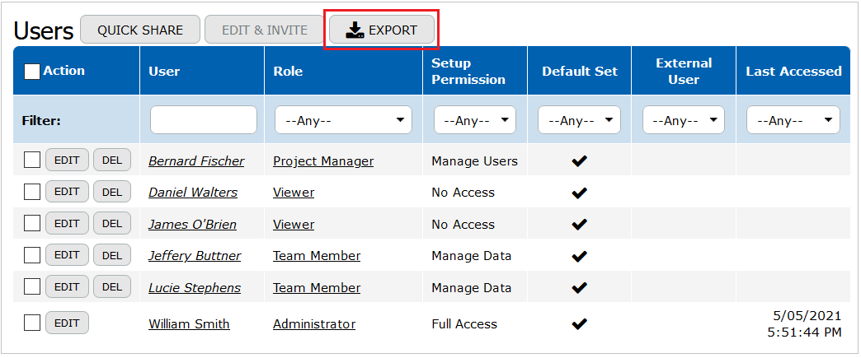Edit the James O'Brien row
This screenshot has width=861, height=358.
click(67, 223)
